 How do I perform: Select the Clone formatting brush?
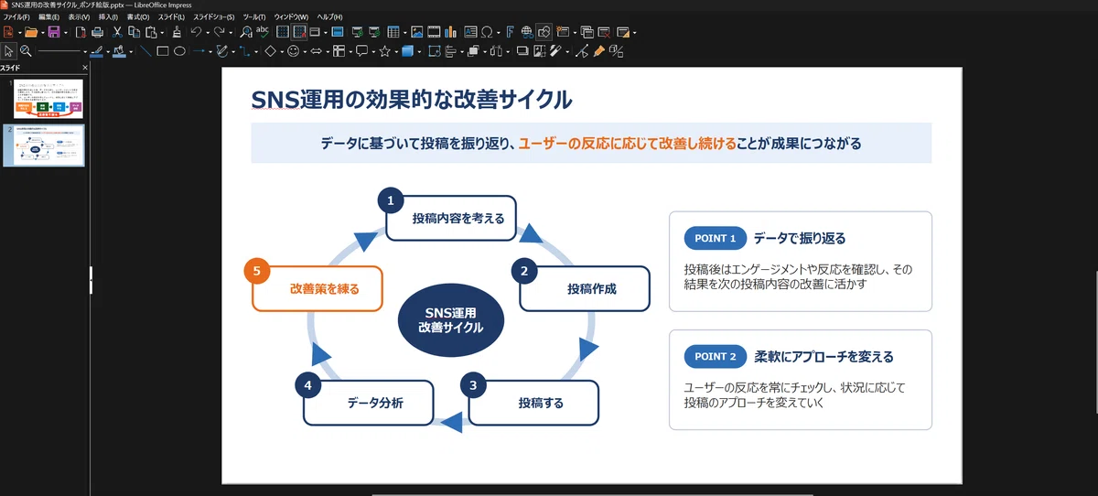pyautogui.click(x=176, y=32)
